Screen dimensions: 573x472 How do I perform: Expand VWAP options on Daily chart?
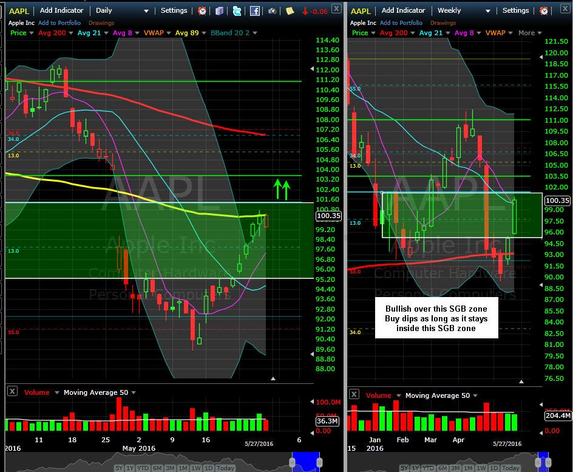169,33
